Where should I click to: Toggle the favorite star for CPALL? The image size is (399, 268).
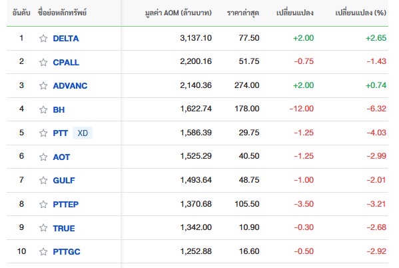43,62
